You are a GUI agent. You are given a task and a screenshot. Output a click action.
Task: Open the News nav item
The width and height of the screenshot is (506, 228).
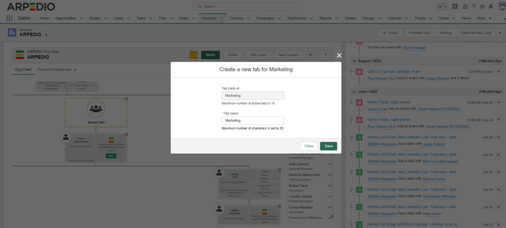pyautogui.click(x=466, y=18)
